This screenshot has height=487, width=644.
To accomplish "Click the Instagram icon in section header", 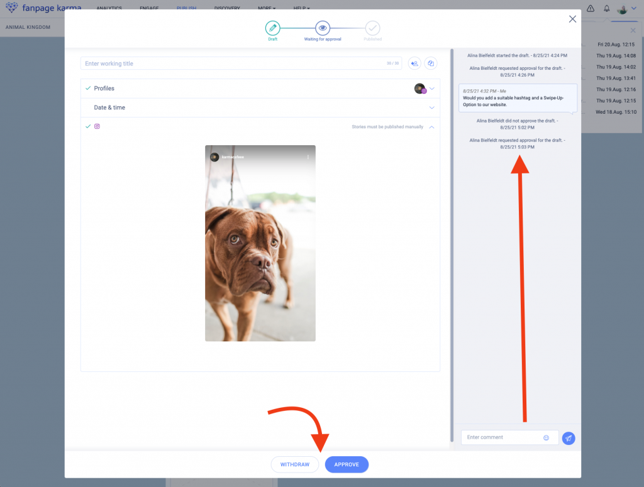I will click(x=97, y=126).
